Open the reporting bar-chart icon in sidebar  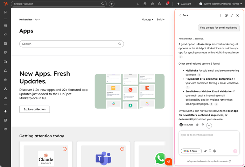coord(6,98)
